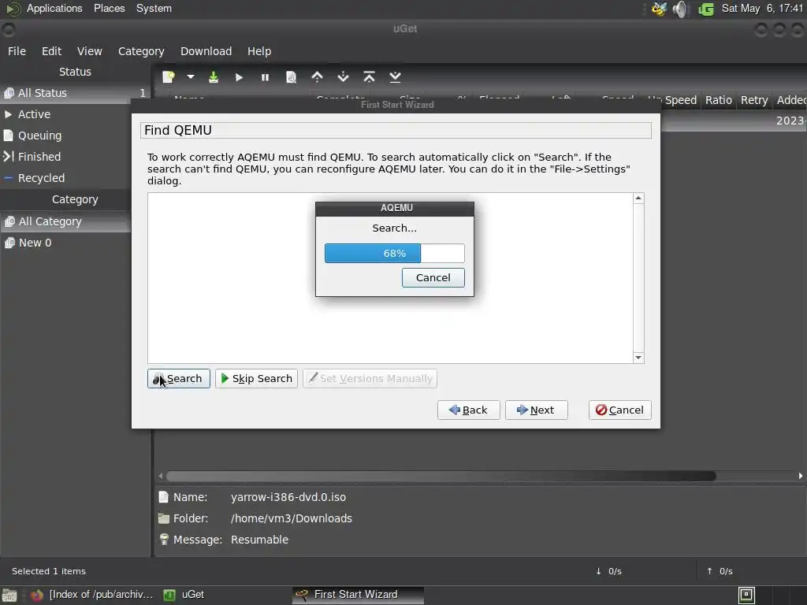Click folder path /home/vm3/Downloads
The width and height of the screenshot is (807, 605).
(292, 518)
